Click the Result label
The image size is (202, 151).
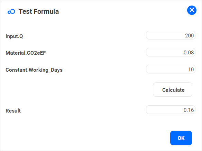(x=13, y=111)
